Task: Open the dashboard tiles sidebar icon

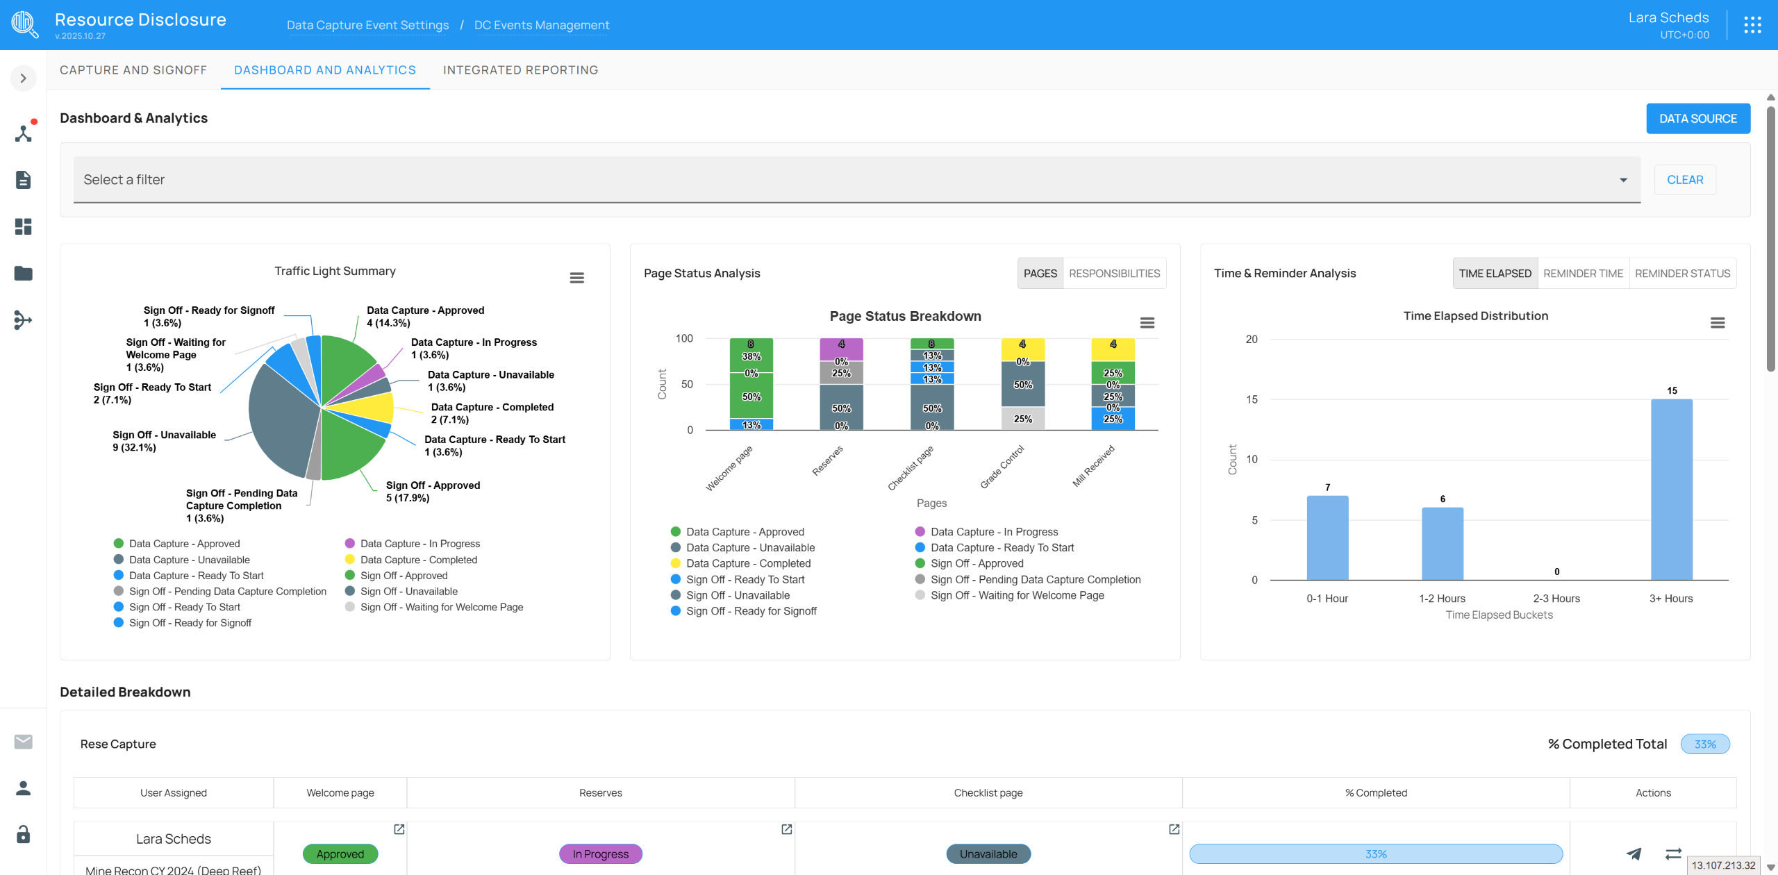Action: coord(23,226)
